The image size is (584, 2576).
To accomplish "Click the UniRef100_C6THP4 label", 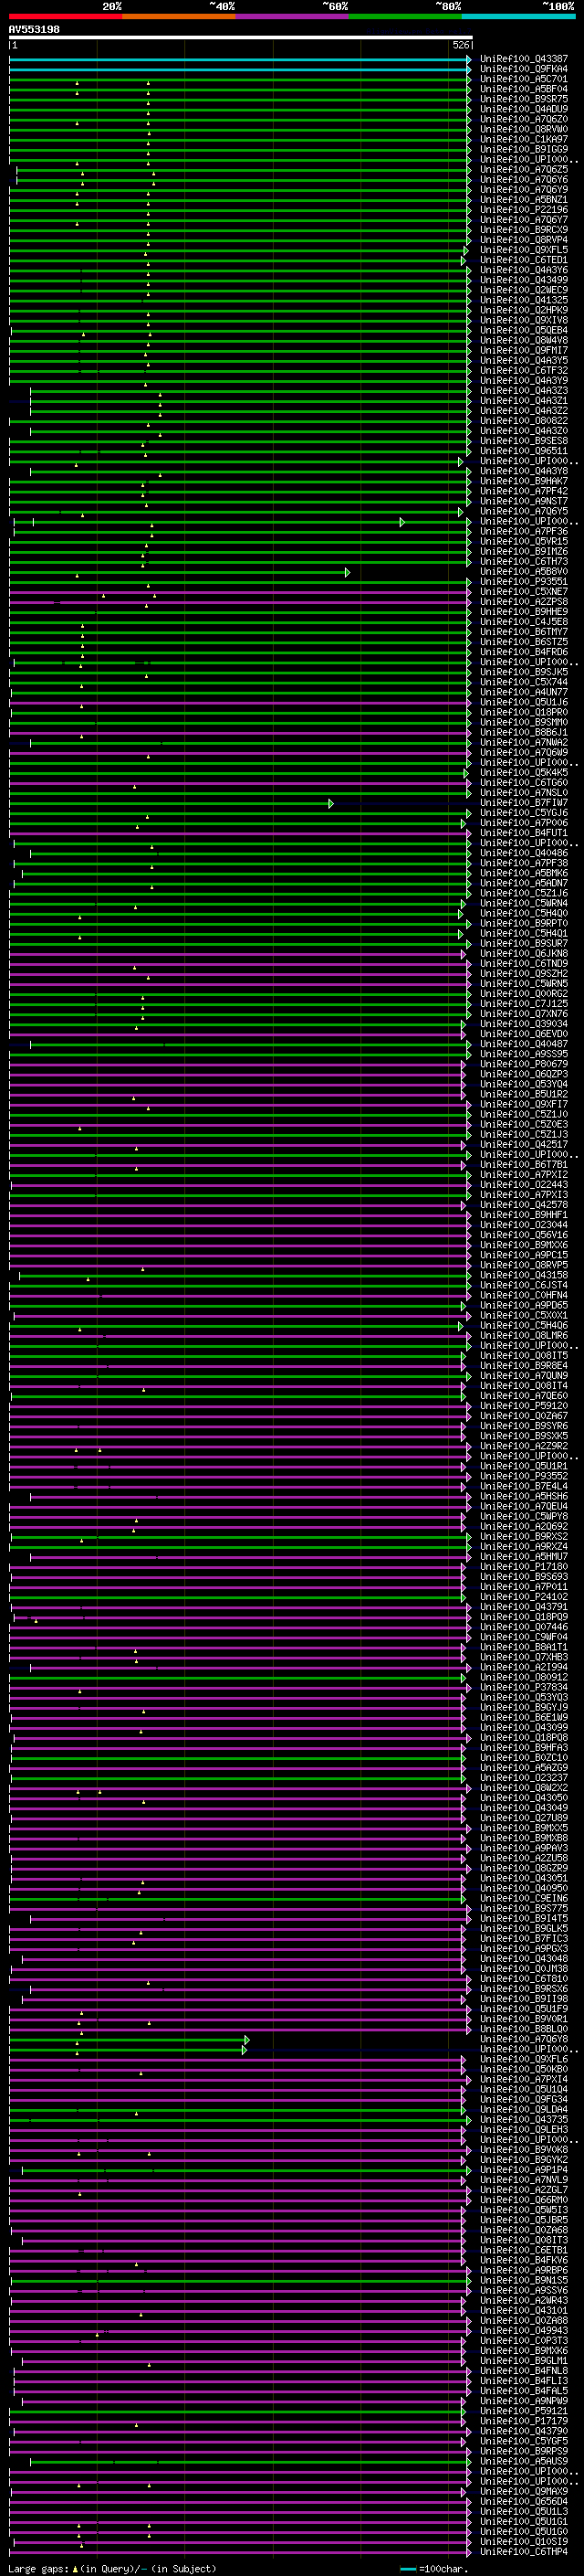I will [523, 2551].
